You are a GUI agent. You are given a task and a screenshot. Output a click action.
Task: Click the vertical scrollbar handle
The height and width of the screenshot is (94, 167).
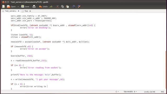[166, 69]
